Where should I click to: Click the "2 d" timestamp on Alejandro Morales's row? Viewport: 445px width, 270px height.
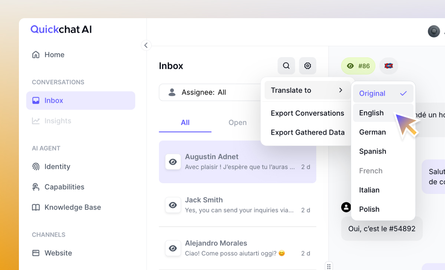coord(306,253)
